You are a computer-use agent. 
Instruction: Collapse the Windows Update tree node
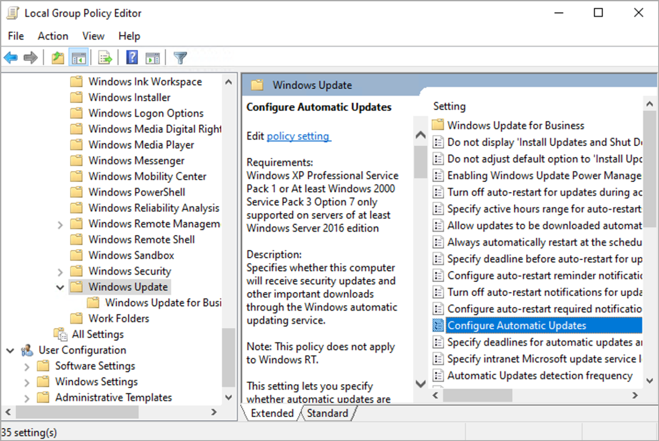60,288
